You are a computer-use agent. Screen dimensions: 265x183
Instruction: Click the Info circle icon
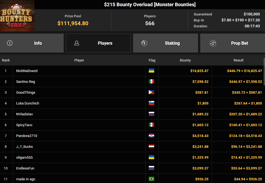coord(10,43)
